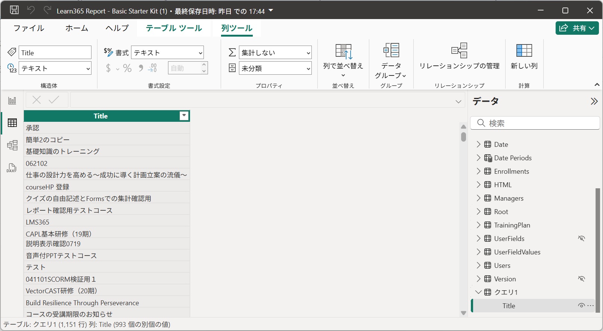Collapse the ribbon with the up chevron

pos(597,85)
